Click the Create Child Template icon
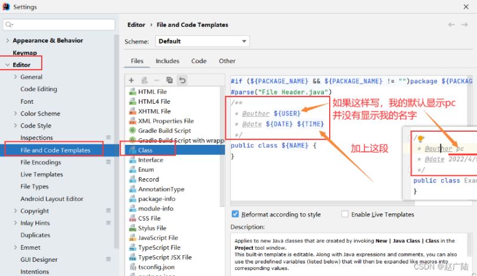 tap(144, 80)
